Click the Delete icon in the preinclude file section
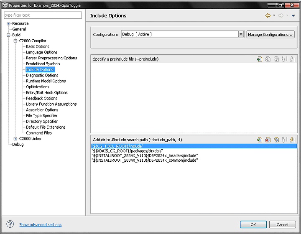301x234 pixels. click(268, 59)
